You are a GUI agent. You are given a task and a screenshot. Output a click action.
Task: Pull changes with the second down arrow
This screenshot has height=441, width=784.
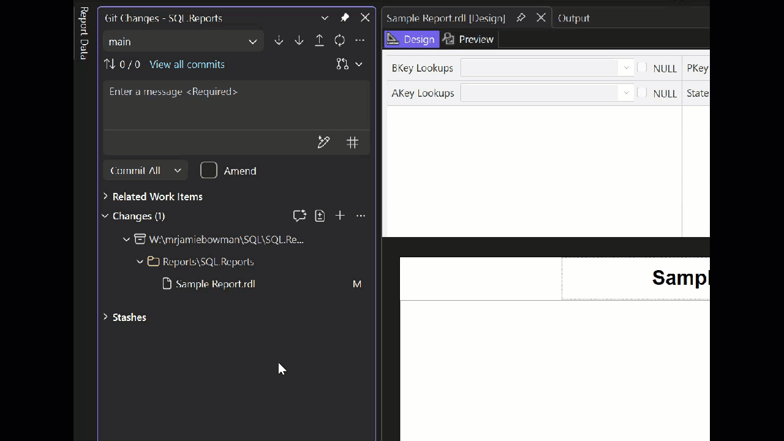[299, 41]
